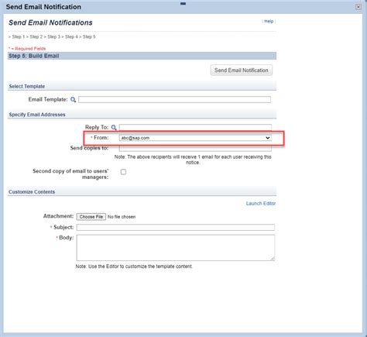Viewport: 367px width, 337px height.
Task: Go to Step 4 in breadcrumb
Action: [71, 36]
